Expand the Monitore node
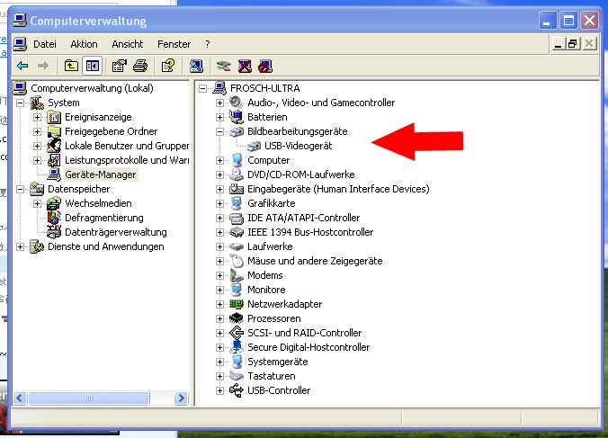 pos(219,290)
